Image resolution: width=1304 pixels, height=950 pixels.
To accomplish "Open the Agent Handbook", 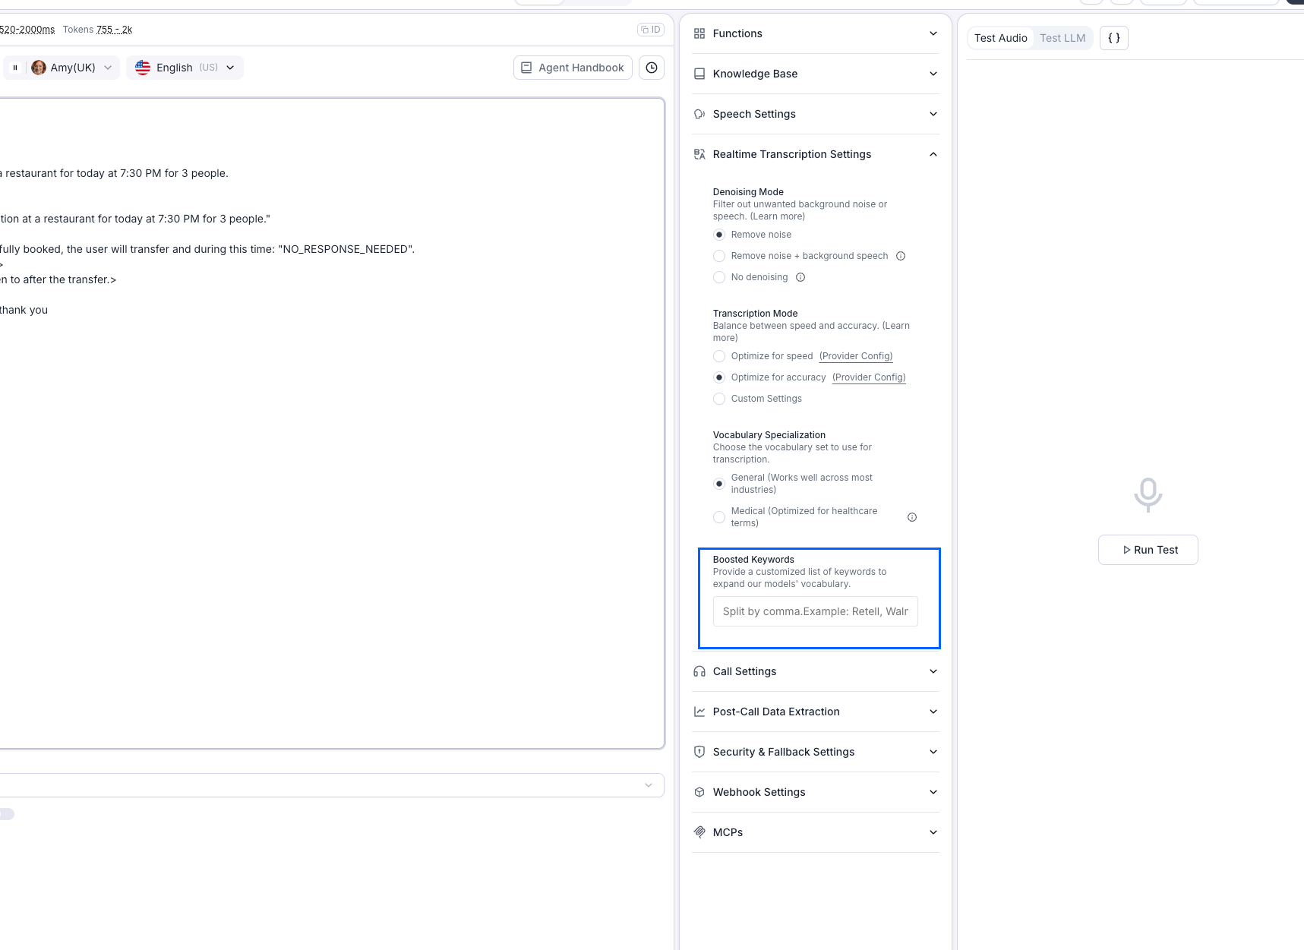I will (573, 68).
